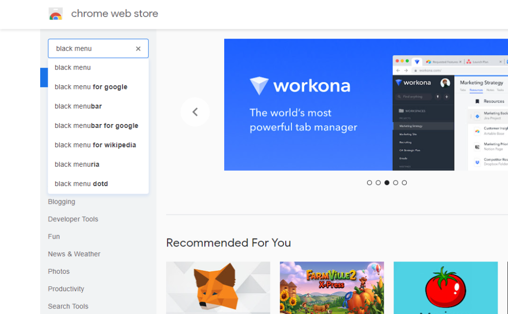Pick the 'black menu dotd' suggestion
This screenshot has height=314, width=508.
(81, 184)
